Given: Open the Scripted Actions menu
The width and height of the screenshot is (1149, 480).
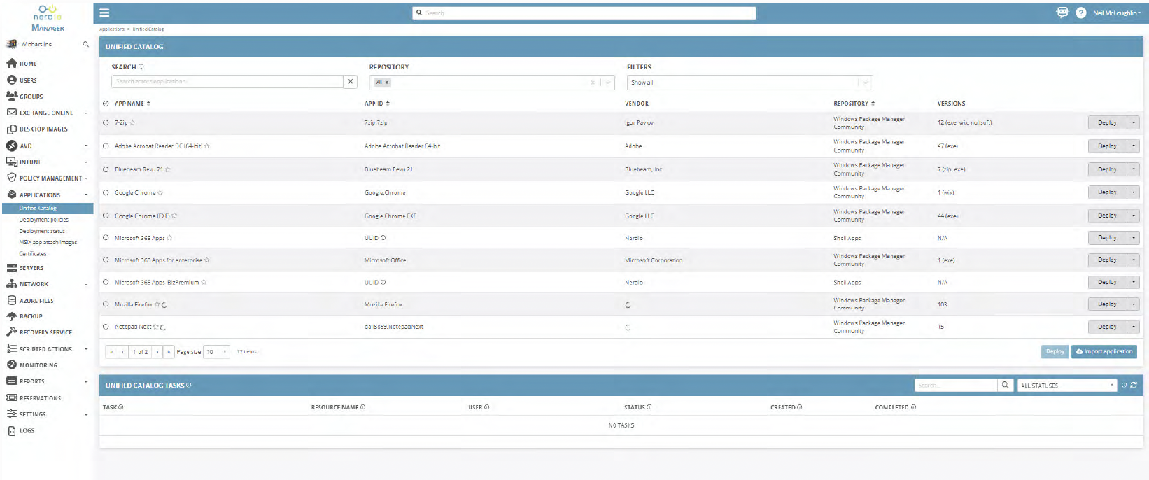Looking at the screenshot, I should (x=45, y=348).
